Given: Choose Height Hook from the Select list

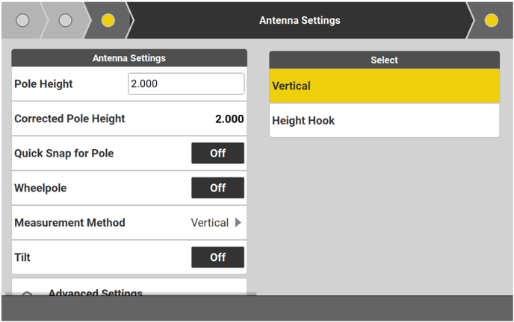Looking at the screenshot, I should [x=384, y=121].
